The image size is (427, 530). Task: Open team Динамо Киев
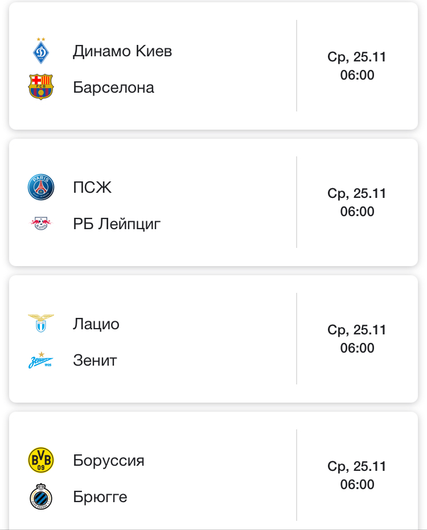122,51
